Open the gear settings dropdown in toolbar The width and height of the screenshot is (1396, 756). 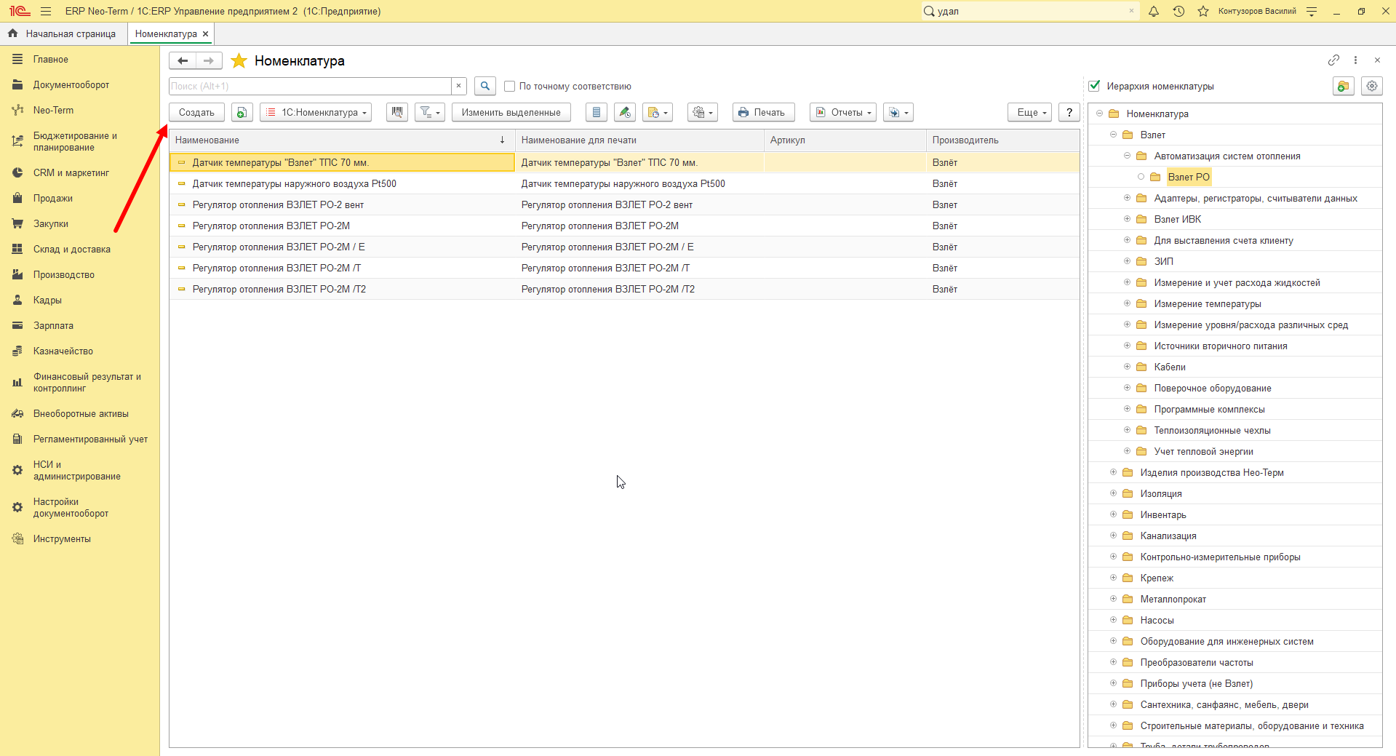click(703, 113)
